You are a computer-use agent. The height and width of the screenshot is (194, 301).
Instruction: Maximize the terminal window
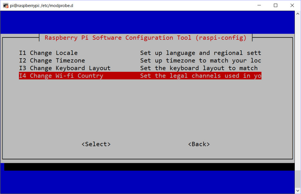coord(275,5)
